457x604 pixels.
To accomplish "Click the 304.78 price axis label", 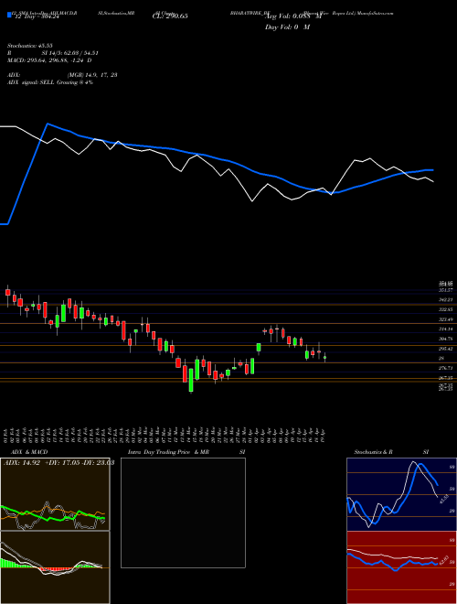I will [447, 339].
